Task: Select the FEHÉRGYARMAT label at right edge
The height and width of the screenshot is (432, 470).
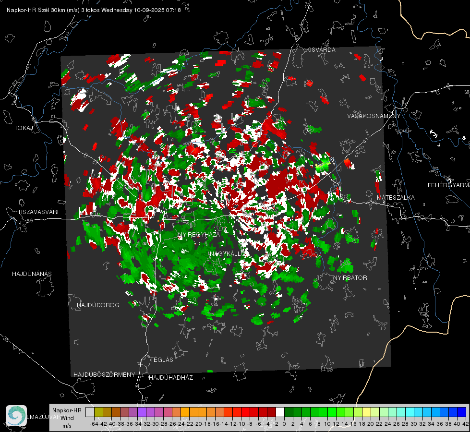Action: (x=448, y=185)
